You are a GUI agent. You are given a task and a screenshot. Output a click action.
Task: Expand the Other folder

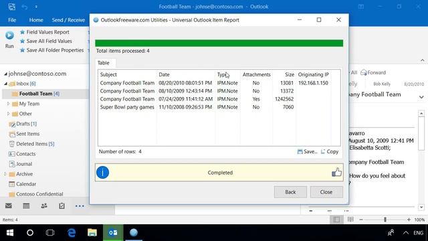[8, 114]
